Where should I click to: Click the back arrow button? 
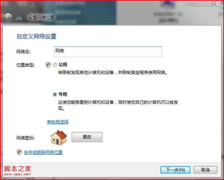pos(8,18)
